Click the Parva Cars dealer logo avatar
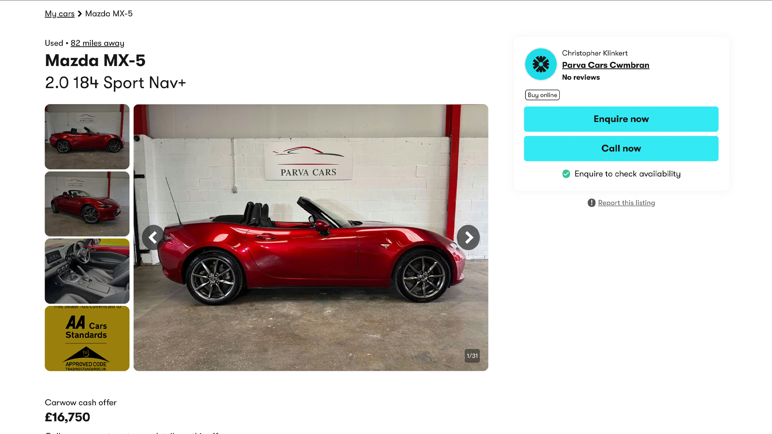772x434 pixels. pos(541,64)
